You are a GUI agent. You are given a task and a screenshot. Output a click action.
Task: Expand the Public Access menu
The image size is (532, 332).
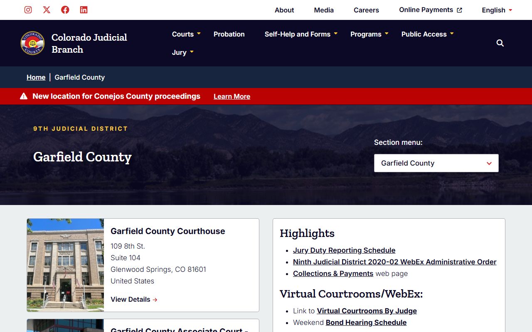427,34
